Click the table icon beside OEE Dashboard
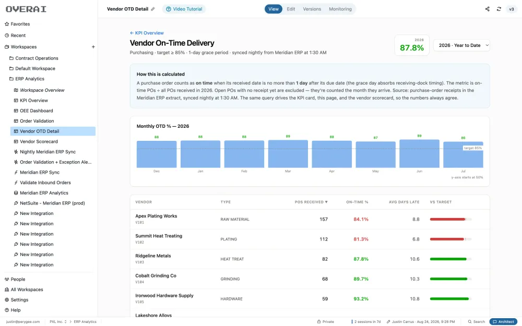 click(16, 111)
